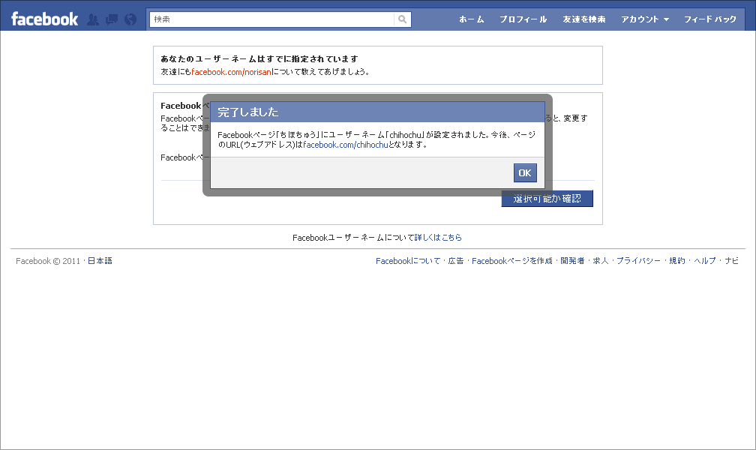Viewport: 756px width, 450px height.
Task: Open Facebookについて footer link
Action: [408, 261]
